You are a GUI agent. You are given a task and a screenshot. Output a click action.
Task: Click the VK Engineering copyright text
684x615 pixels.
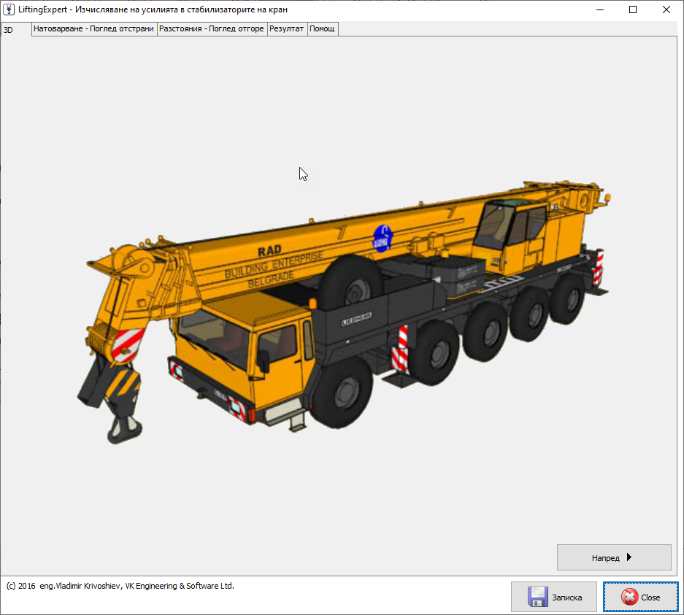click(x=120, y=586)
